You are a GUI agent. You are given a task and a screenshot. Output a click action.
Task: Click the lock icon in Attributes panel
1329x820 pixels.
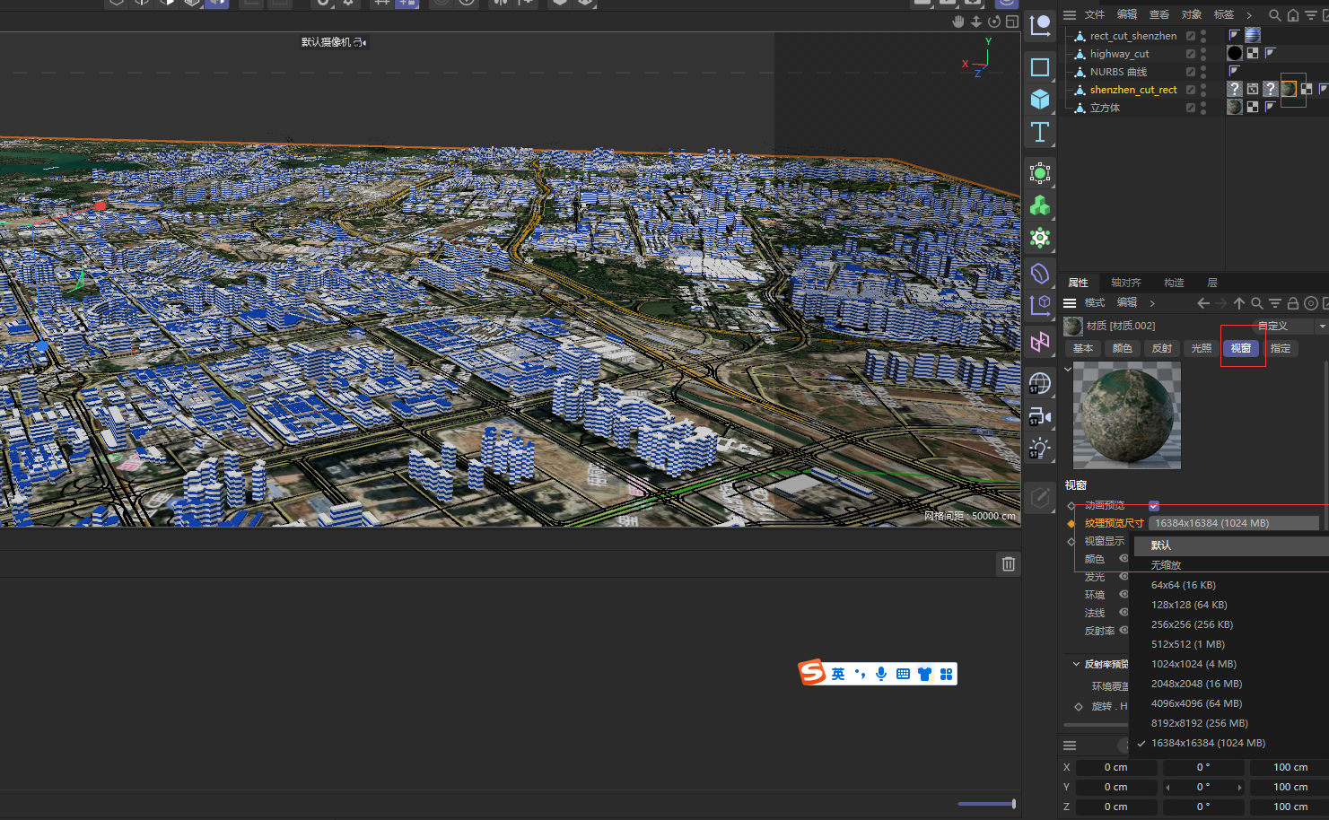pyautogui.click(x=1293, y=304)
